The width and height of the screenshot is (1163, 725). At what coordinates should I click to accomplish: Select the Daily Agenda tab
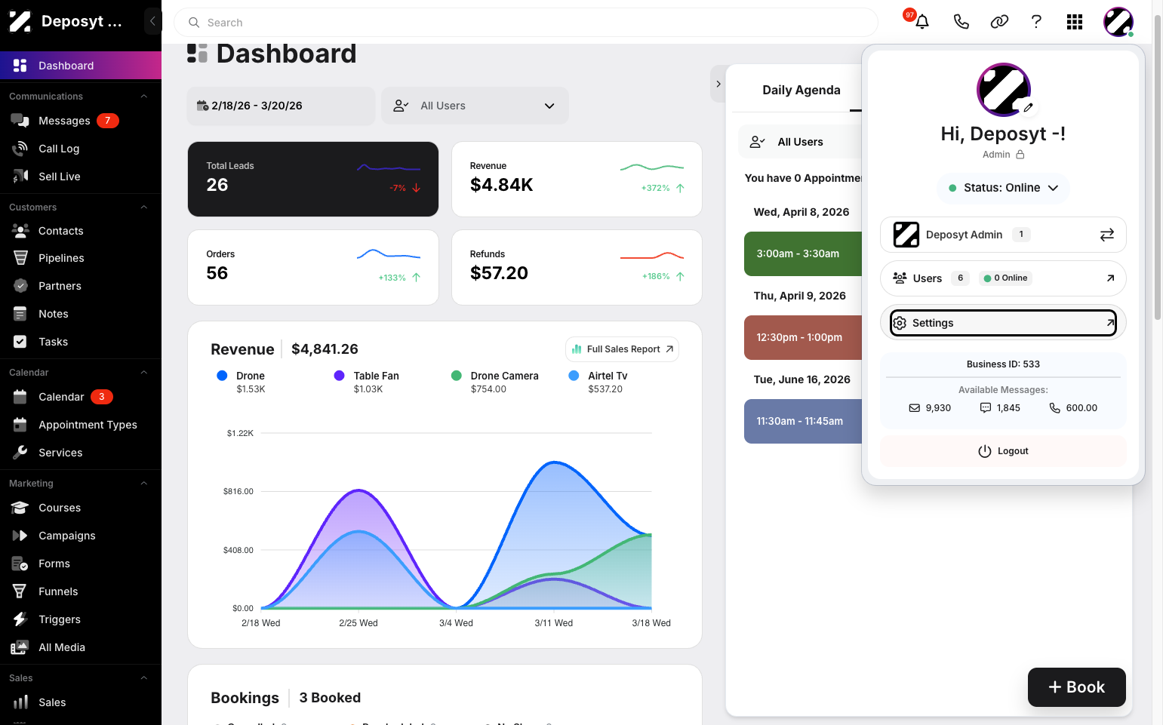(801, 91)
